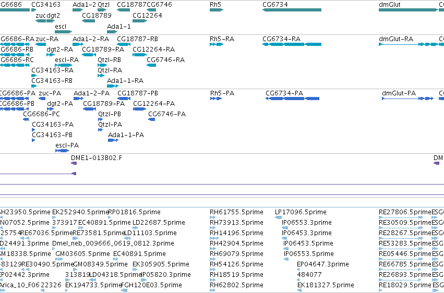Open transcript CG18787-RB
Image resolution: width=444 pixels, height=293 pixels.
[124, 44]
